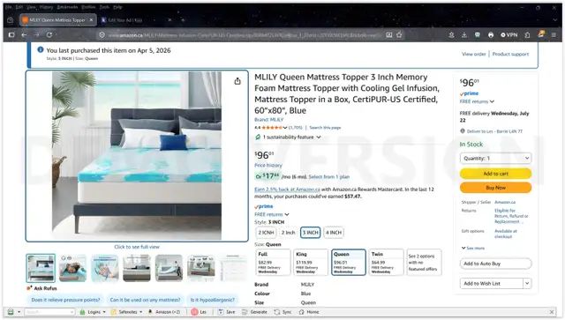Click the Ask Rufus icon
Viewport: 565px width, 320px height.
tap(29, 288)
